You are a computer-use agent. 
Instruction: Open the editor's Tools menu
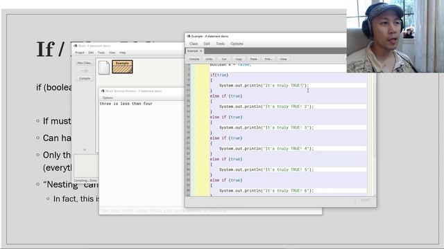220,44
